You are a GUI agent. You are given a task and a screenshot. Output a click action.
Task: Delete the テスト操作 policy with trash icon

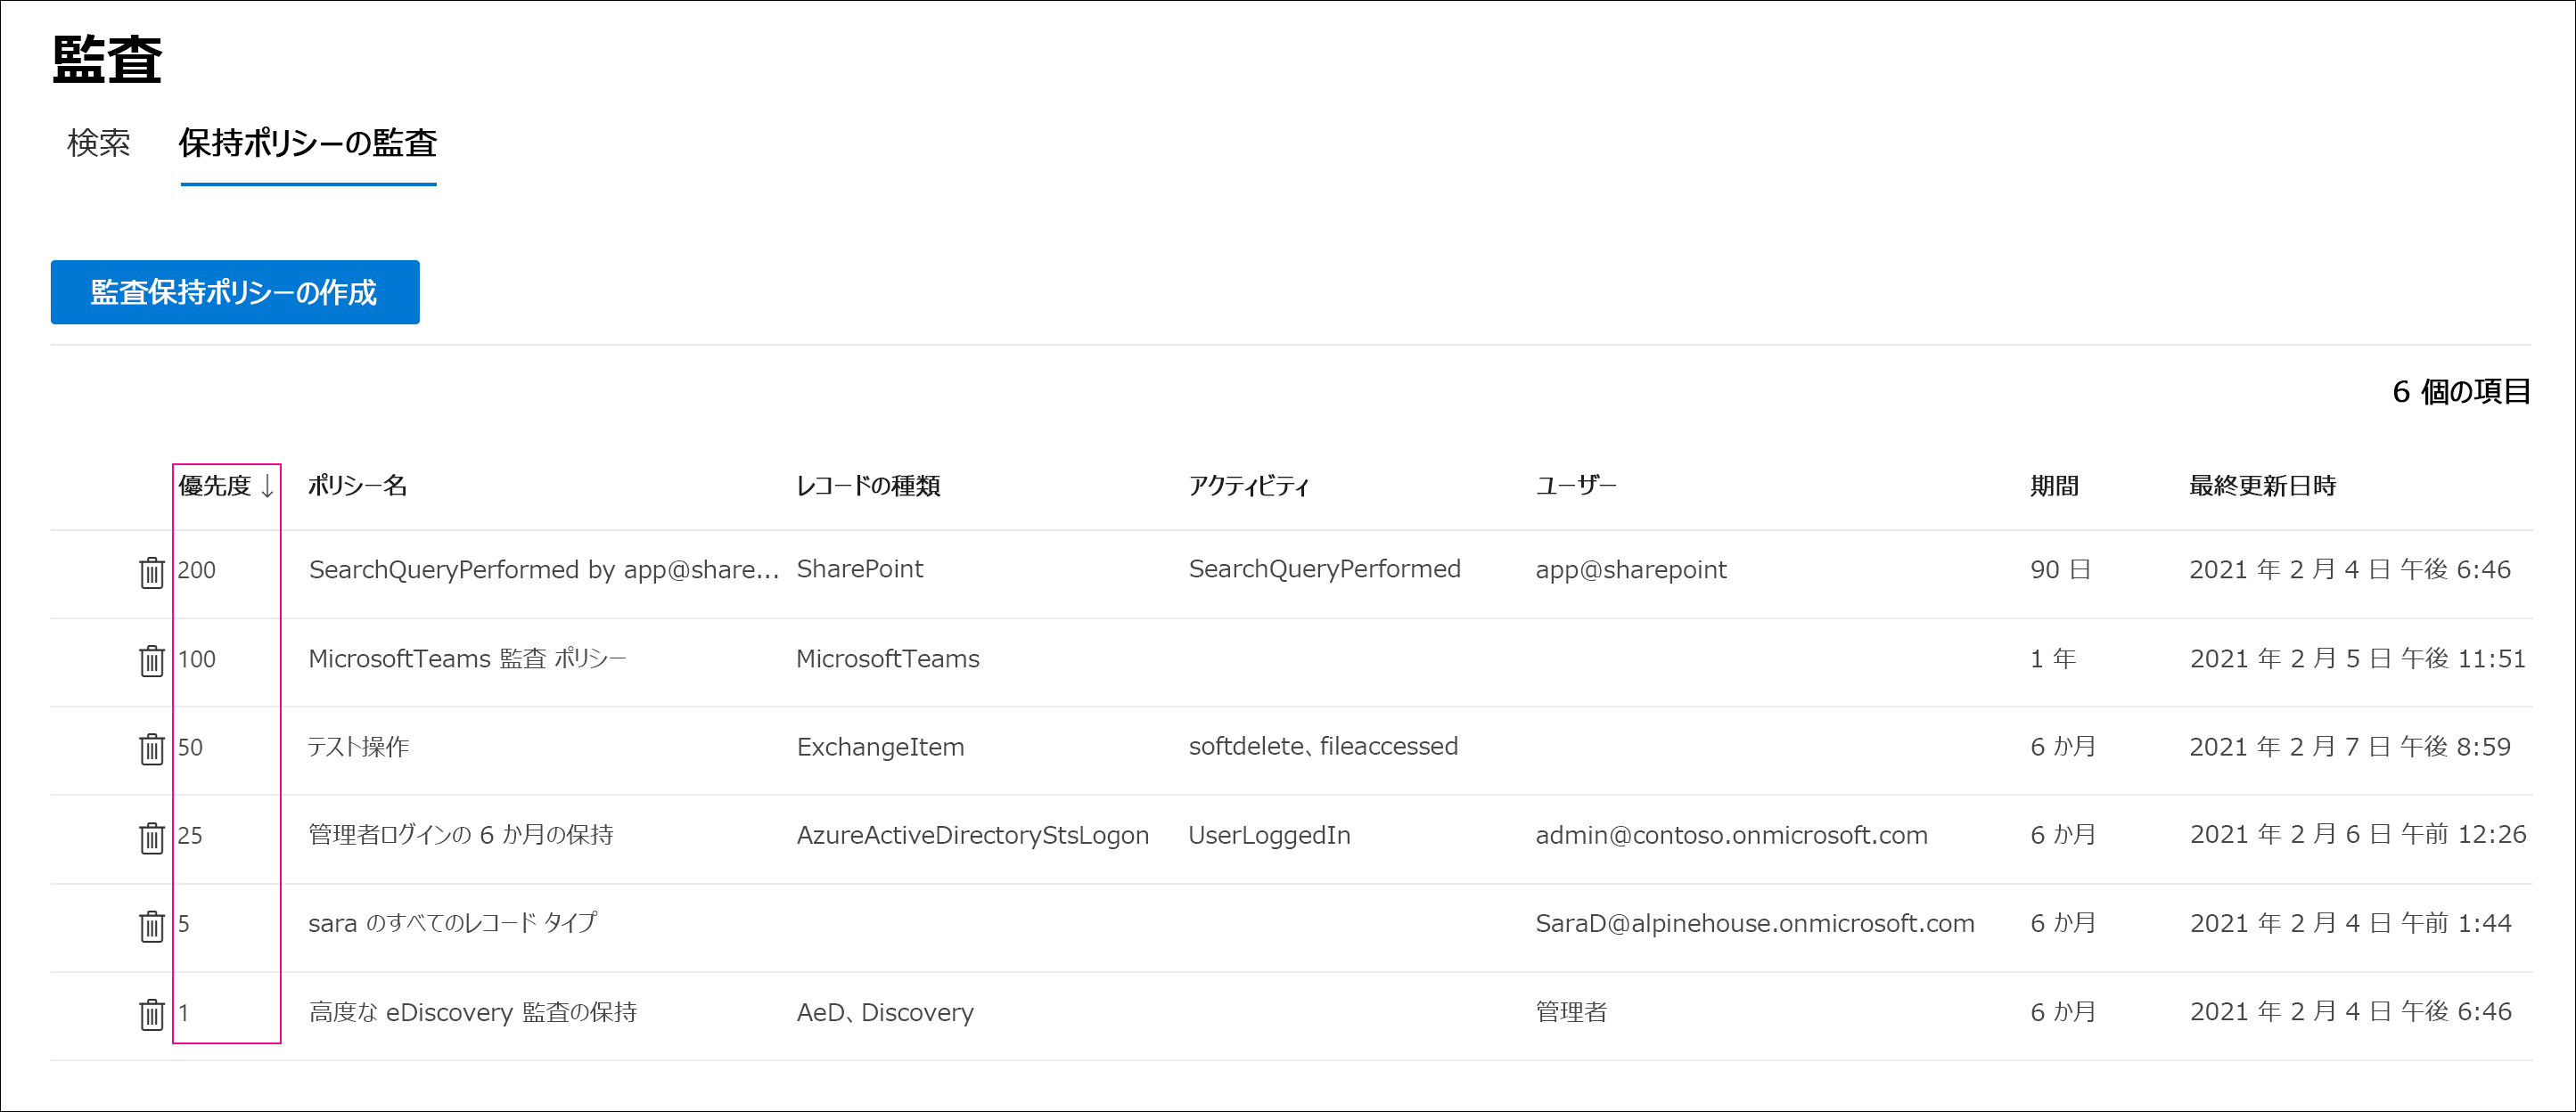point(151,748)
